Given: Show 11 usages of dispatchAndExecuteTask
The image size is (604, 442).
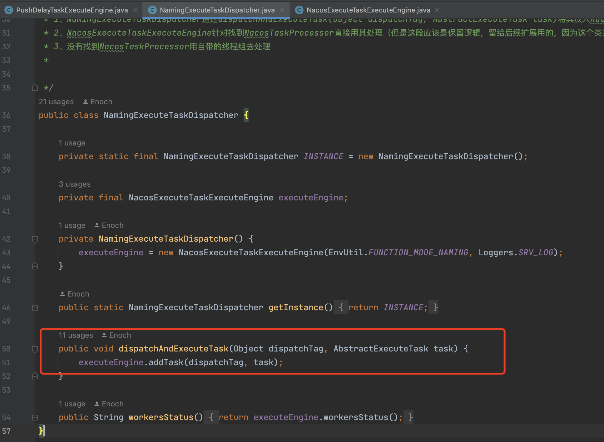Looking at the screenshot, I should coord(76,335).
